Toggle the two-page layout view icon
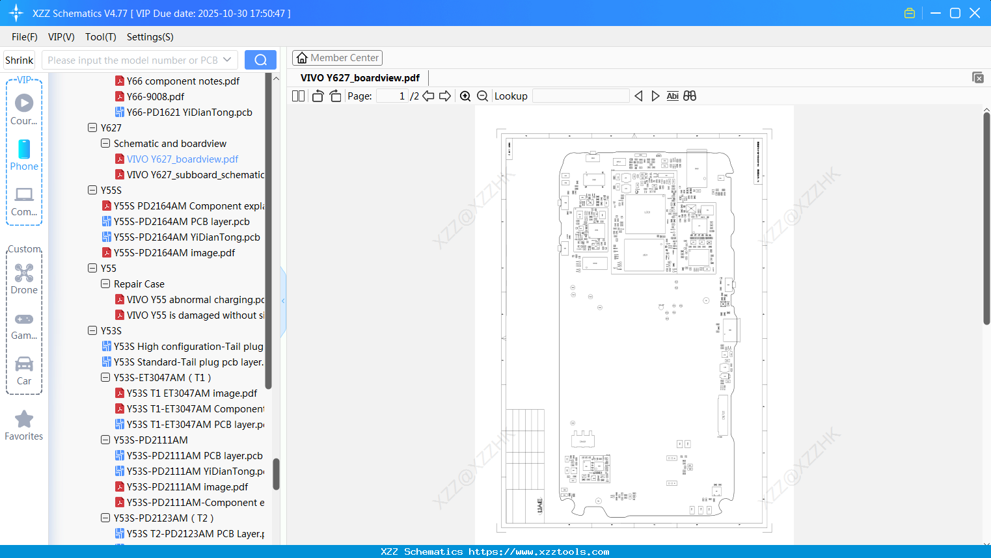Screen dimensions: 991x558 point(299,96)
